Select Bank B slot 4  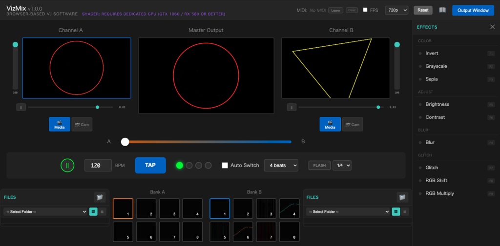coord(289,208)
